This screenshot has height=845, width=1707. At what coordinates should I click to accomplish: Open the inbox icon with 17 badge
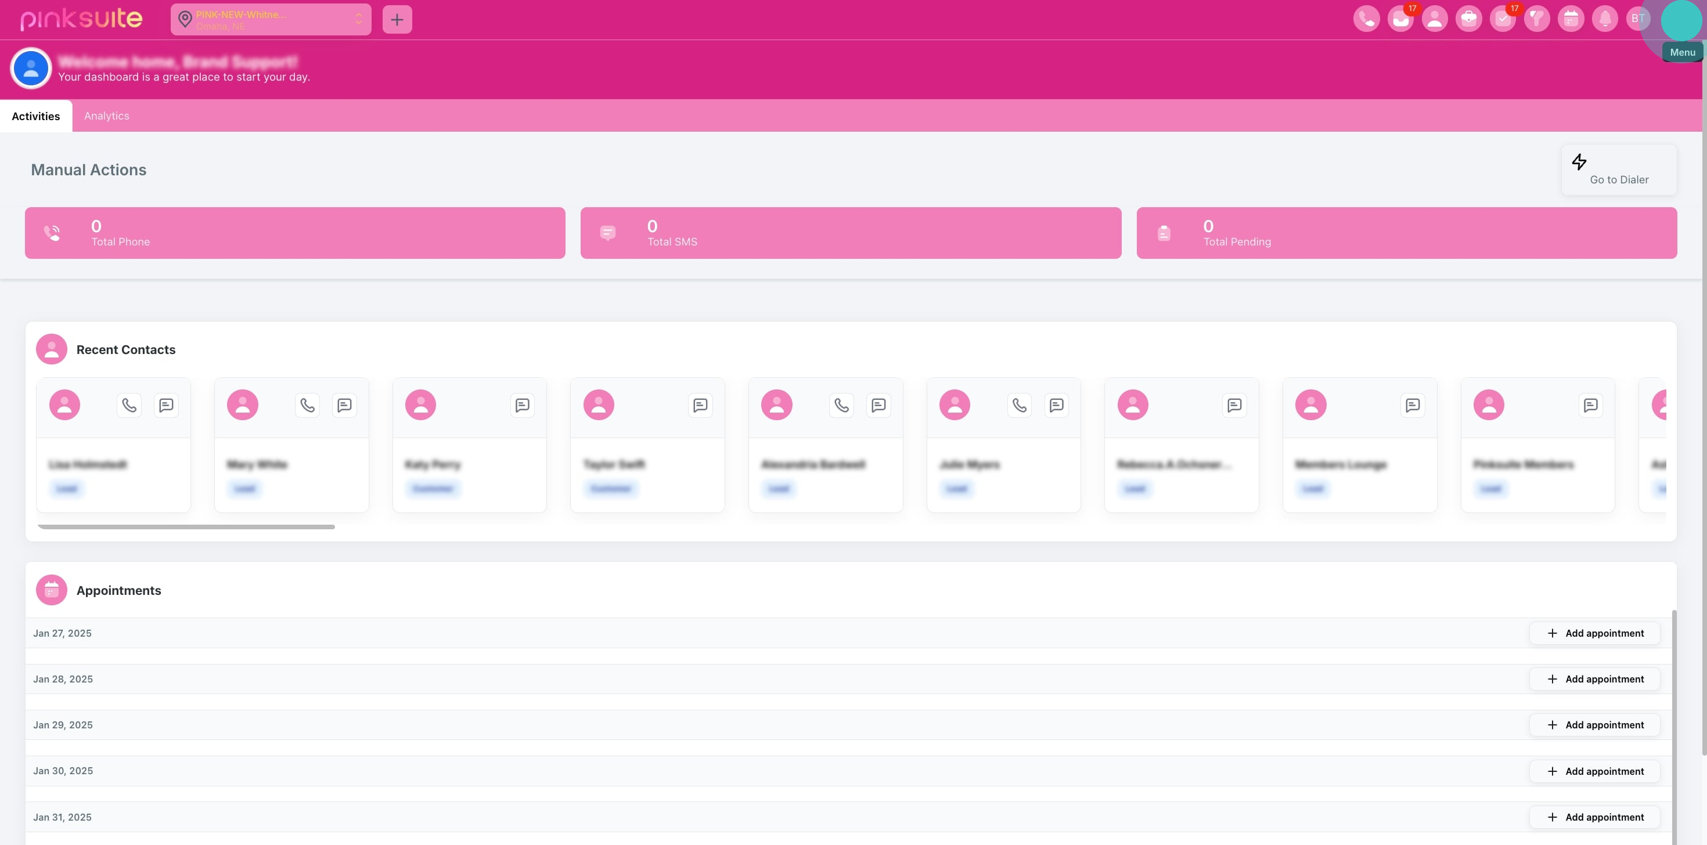click(1400, 19)
